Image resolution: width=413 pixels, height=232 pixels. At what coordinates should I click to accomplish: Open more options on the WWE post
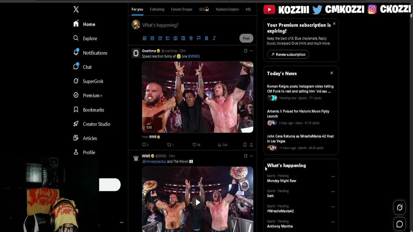(x=251, y=156)
